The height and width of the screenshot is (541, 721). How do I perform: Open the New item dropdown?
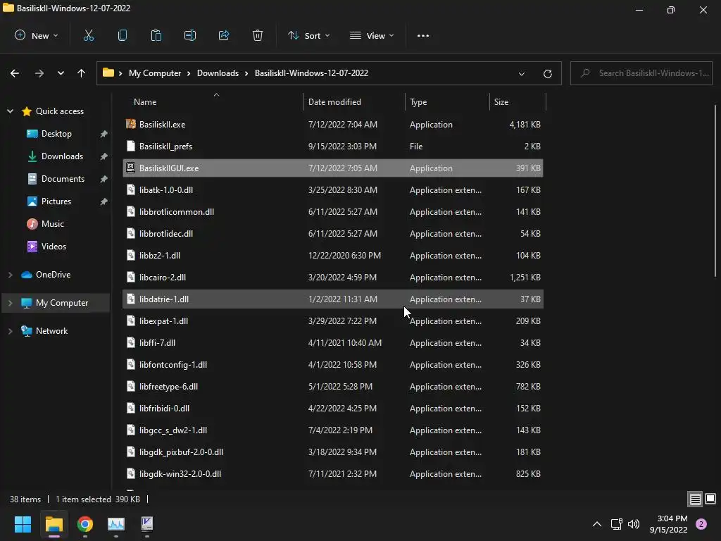click(37, 35)
